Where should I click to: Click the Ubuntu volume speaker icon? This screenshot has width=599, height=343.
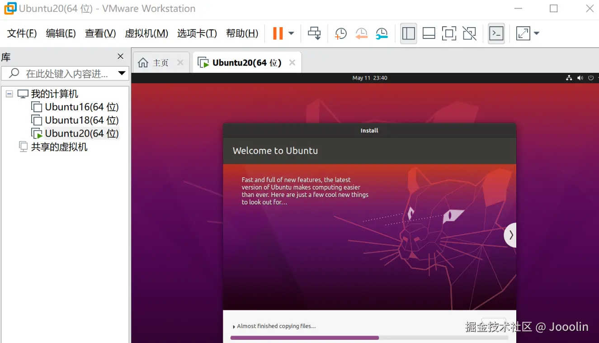pos(580,78)
